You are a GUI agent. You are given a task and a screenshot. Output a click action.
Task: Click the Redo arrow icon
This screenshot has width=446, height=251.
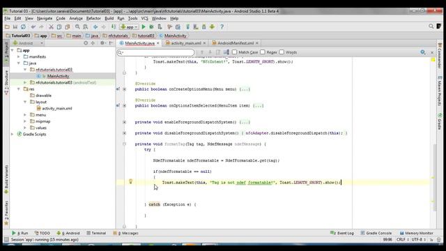click(41, 26)
